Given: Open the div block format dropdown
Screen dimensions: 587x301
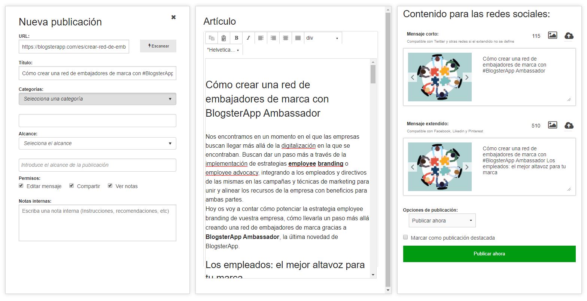Looking at the screenshot, I should click(x=323, y=38).
